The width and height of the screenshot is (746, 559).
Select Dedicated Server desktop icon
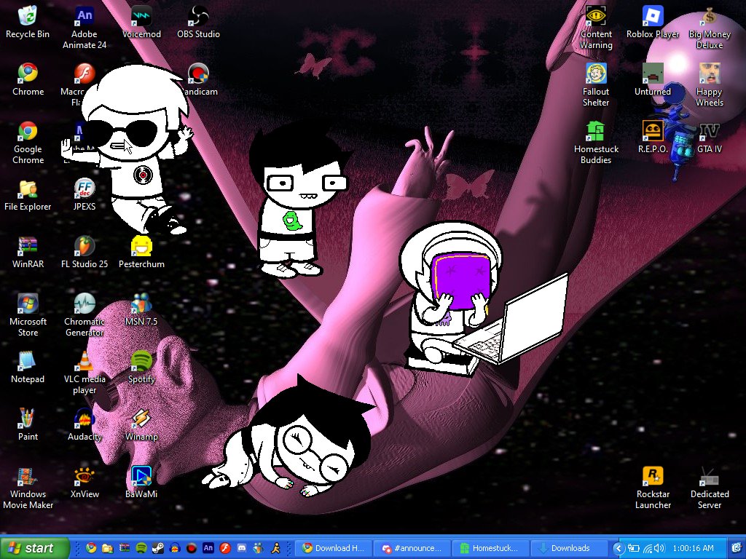[710, 487]
